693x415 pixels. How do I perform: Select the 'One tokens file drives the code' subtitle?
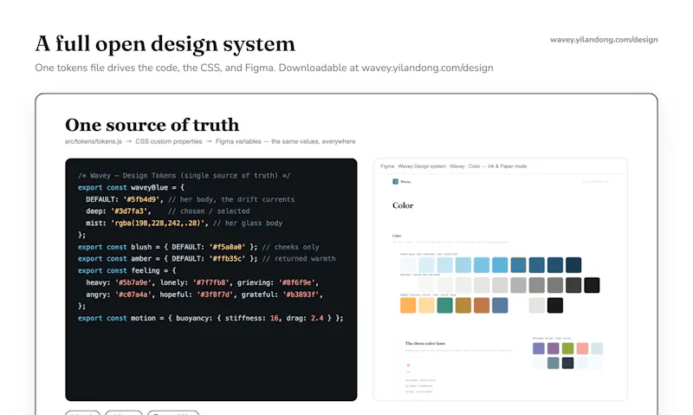click(x=264, y=68)
